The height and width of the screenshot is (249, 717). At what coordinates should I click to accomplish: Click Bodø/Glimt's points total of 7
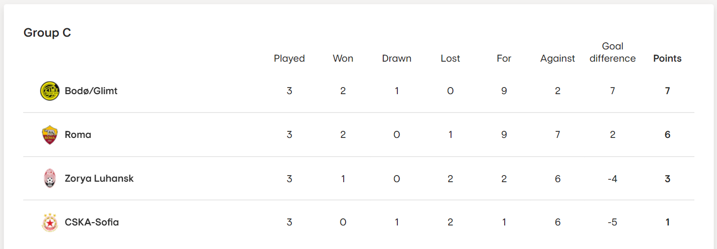(x=668, y=91)
